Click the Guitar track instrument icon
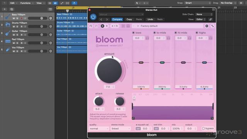 coord(8,33)
